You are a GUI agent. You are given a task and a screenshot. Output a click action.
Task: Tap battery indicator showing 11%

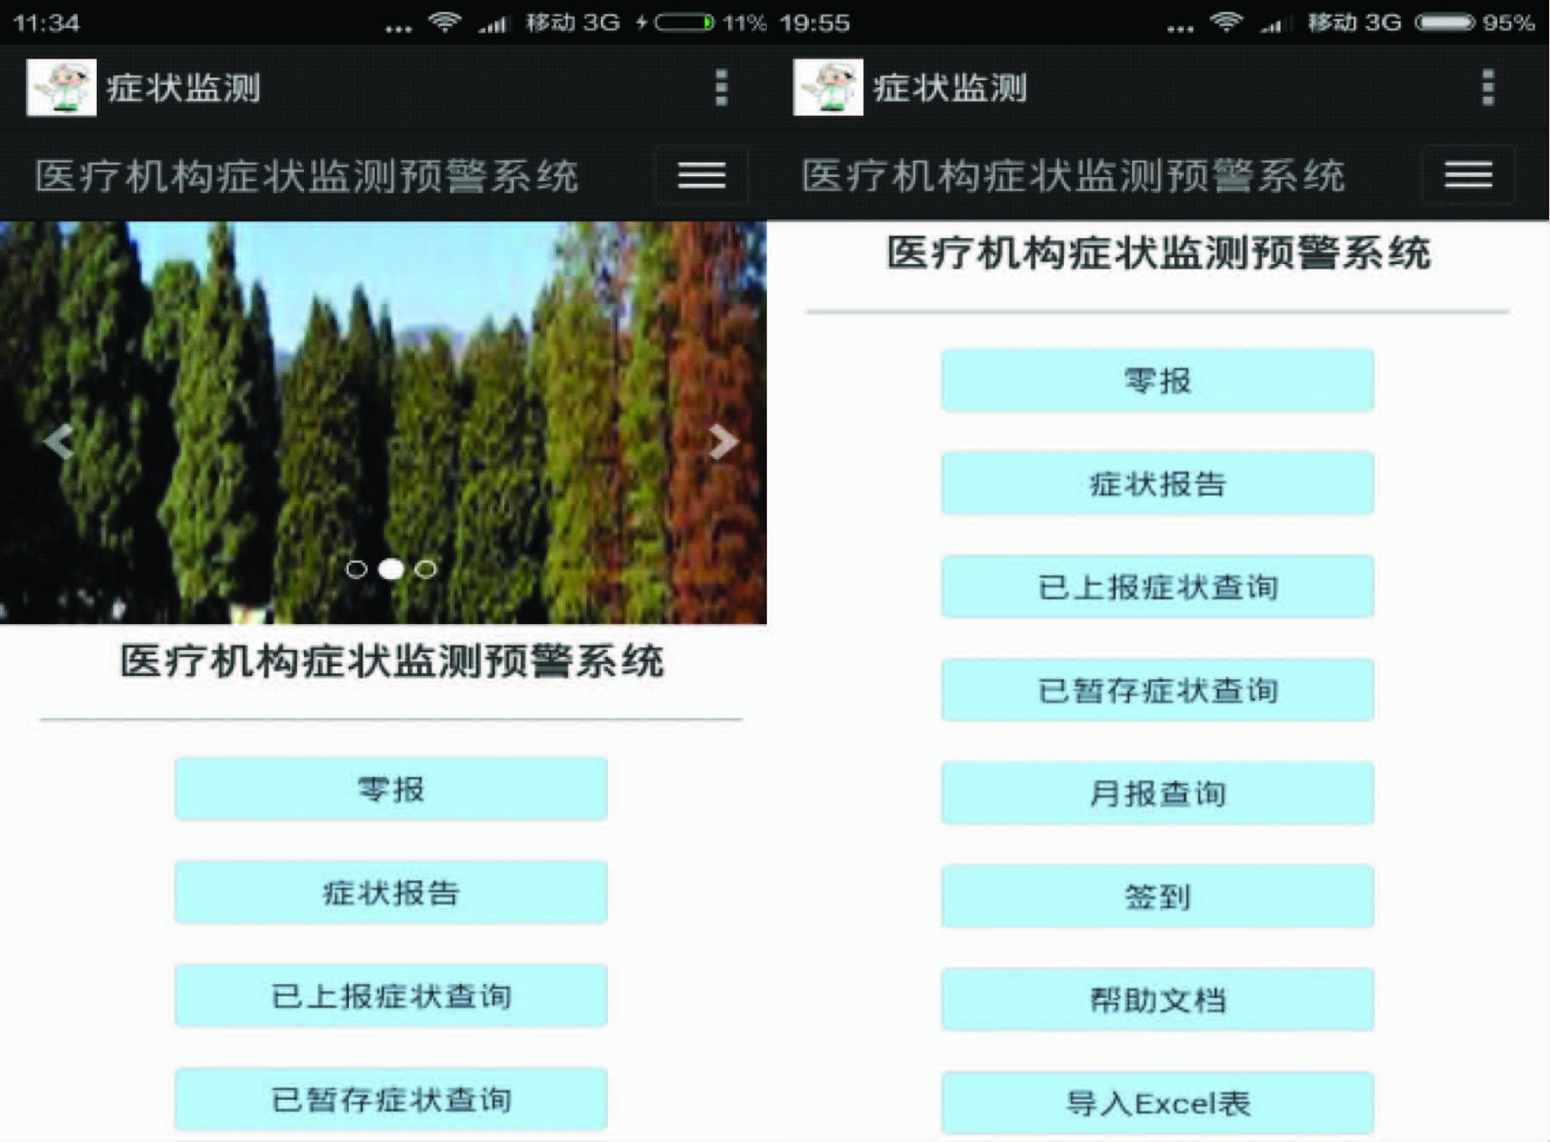click(x=684, y=22)
